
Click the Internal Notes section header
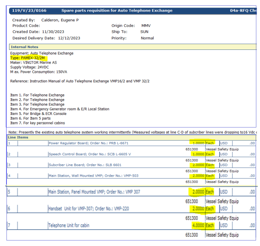[24, 47]
